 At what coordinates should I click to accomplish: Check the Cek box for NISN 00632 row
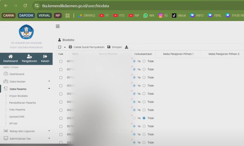pos(61,134)
